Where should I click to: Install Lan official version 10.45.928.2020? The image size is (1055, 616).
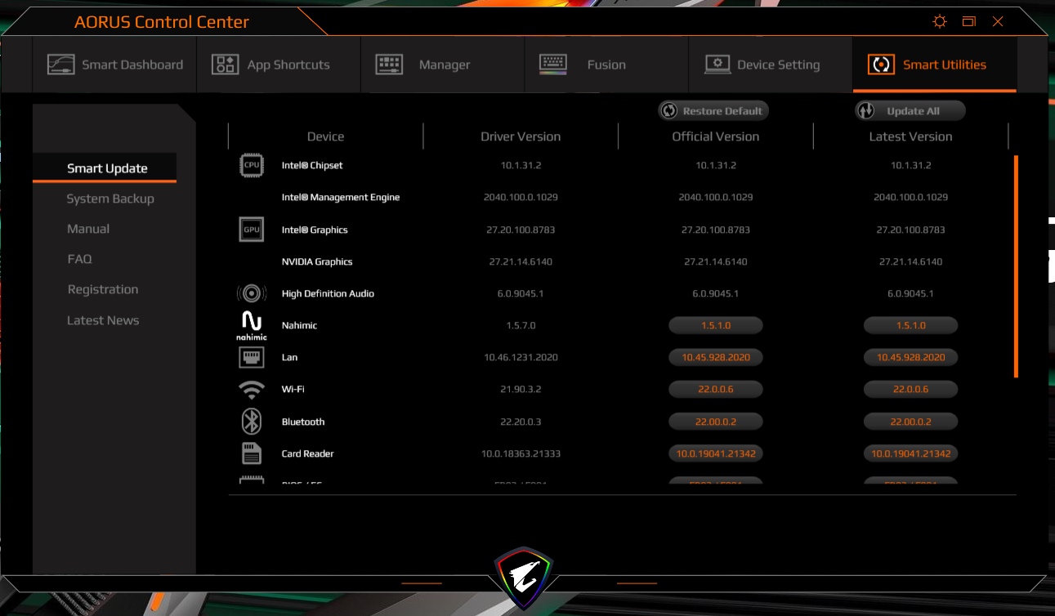pos(716,357)
